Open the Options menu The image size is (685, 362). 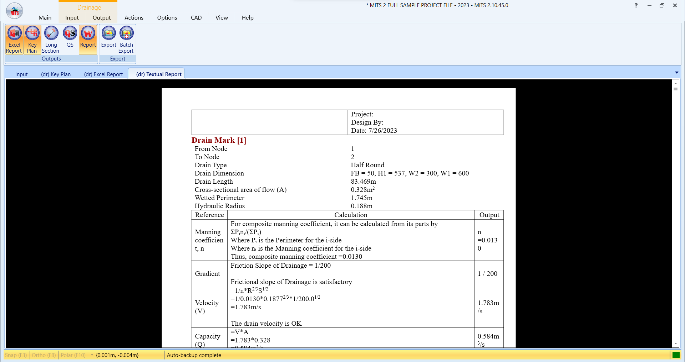point(167,17)
